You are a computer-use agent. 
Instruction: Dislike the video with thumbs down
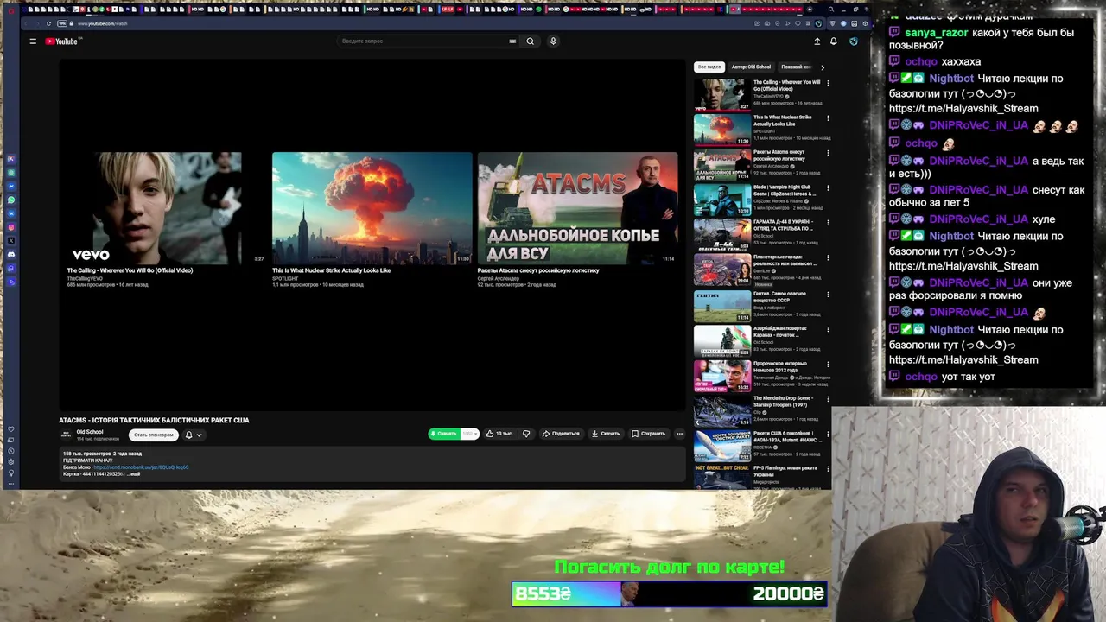coord(526,434)
